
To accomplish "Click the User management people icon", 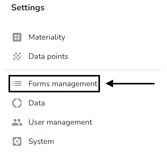I will coord(17,122).
